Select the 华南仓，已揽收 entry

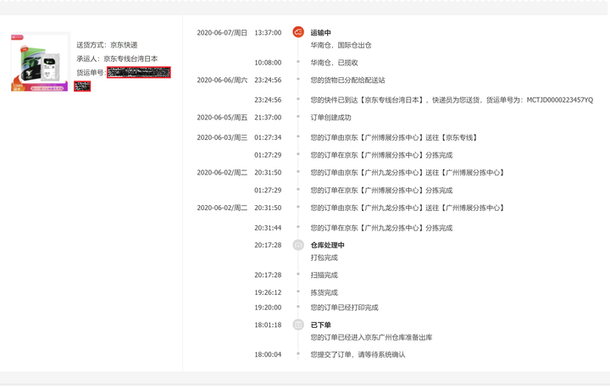tap(334, 63)
